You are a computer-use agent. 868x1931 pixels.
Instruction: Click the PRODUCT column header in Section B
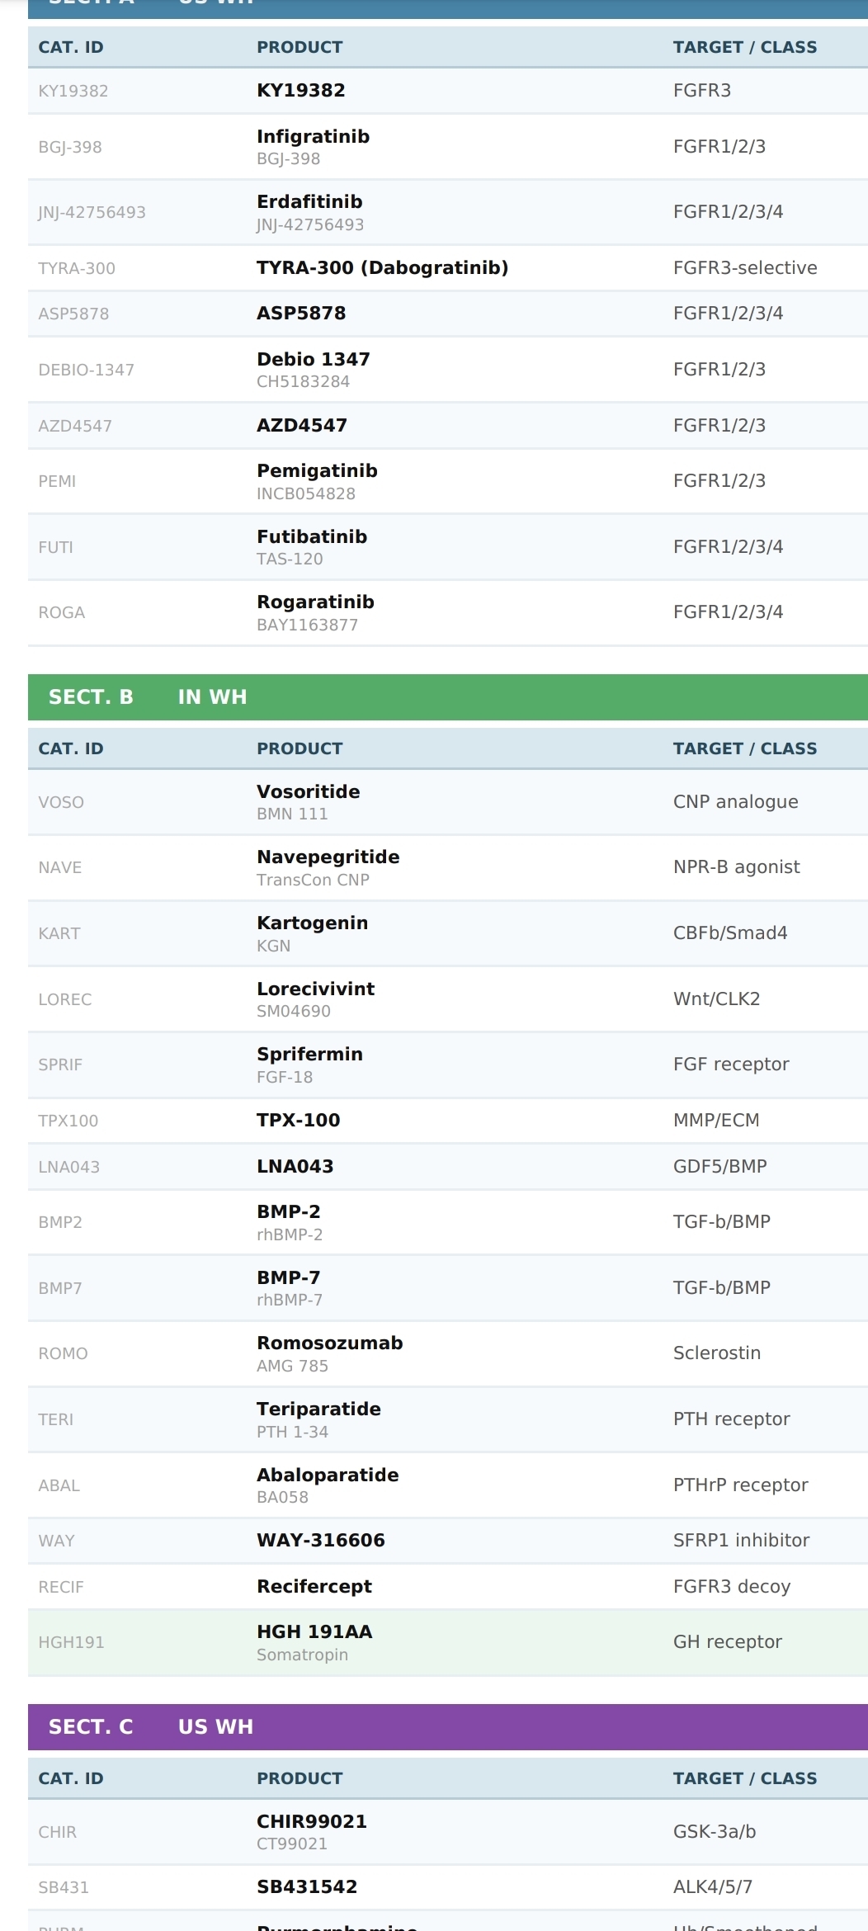click(300, 748)
